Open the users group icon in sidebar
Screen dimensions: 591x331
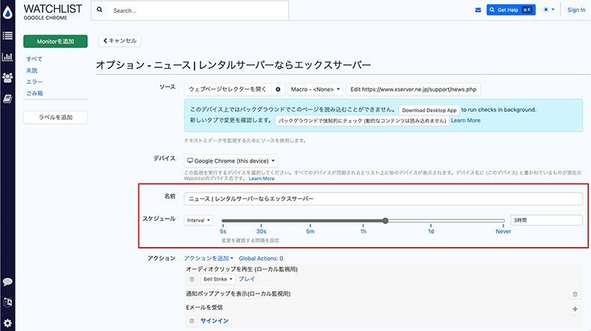pos(7,77)
